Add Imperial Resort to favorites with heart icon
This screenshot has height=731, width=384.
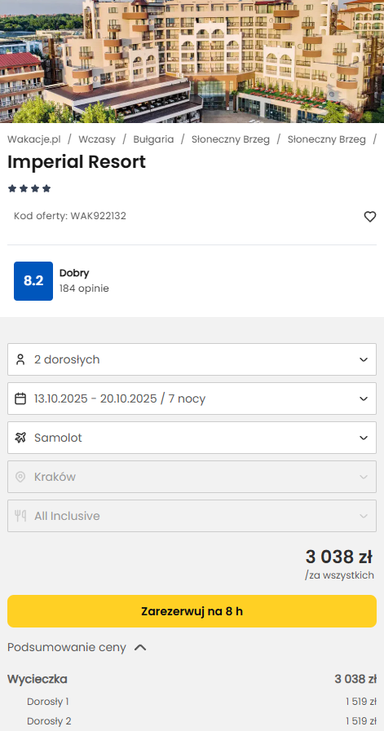(x=369, y=217)
